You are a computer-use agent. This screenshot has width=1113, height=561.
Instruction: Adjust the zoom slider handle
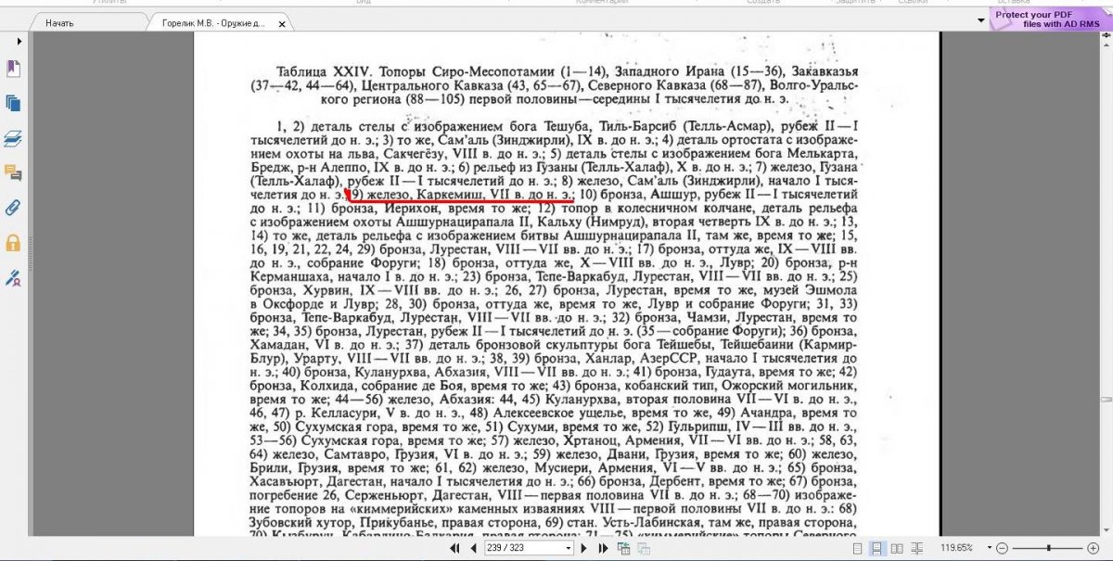(1048, 548)
